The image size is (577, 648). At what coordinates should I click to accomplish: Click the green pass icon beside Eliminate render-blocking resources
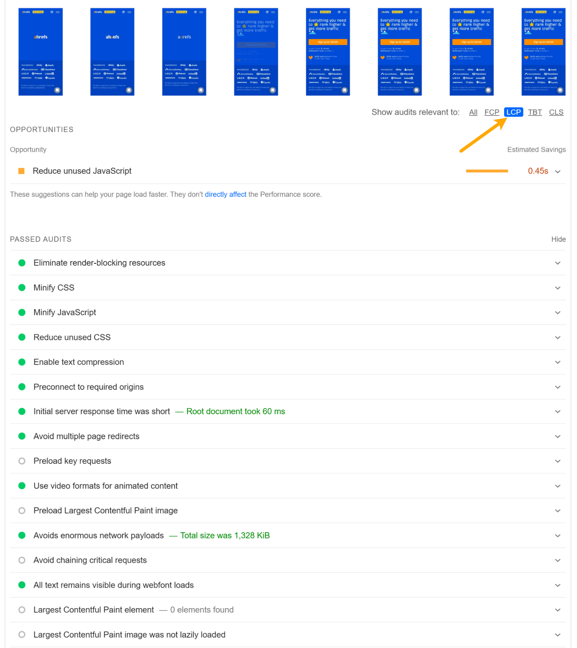pos(22,263)
